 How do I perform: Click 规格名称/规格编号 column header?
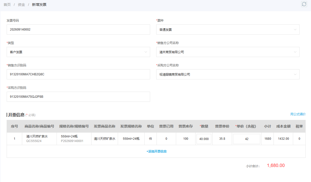(x=74, y=126)
